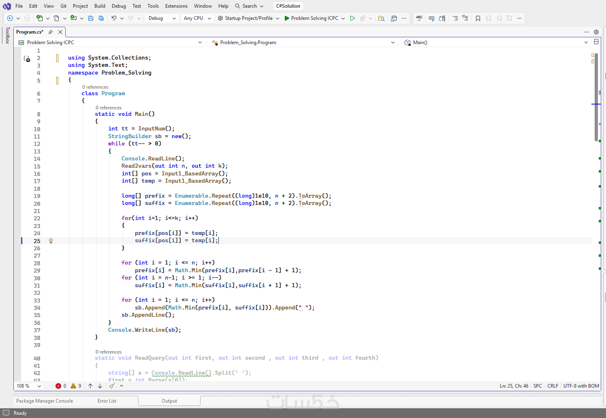Viewport: 606px width, 418px height.
Task: Click Start Without Debugging outline play icon
Action: pos(352,18)
